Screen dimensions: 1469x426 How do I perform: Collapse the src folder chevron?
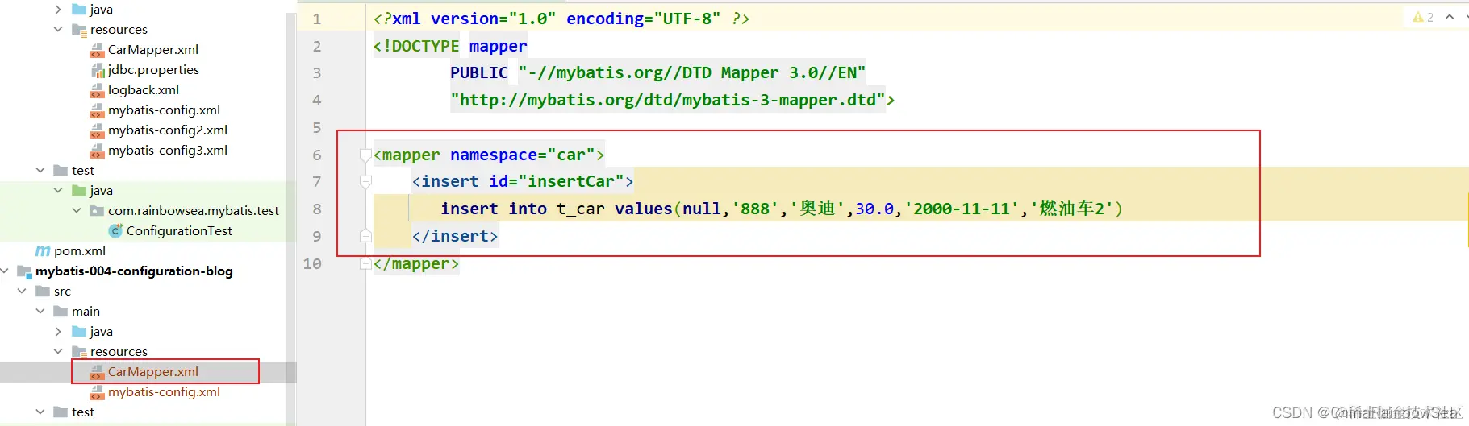click(x=22, y=292)
